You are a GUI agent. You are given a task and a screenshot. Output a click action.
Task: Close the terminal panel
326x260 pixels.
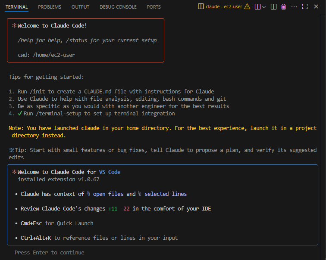point(316,6)
